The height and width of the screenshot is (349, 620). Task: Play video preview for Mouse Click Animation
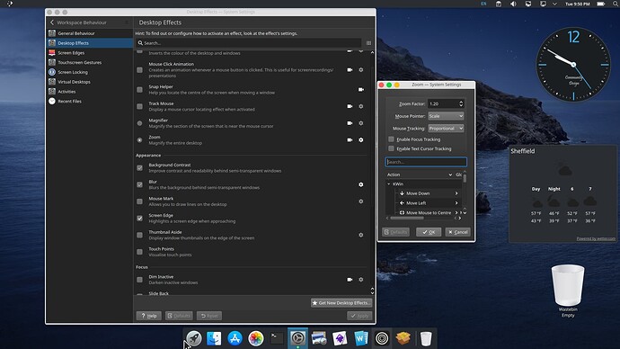(350, 70)
